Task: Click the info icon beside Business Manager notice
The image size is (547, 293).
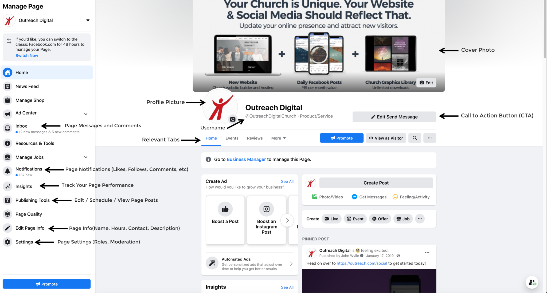Action: coord(208,159)
